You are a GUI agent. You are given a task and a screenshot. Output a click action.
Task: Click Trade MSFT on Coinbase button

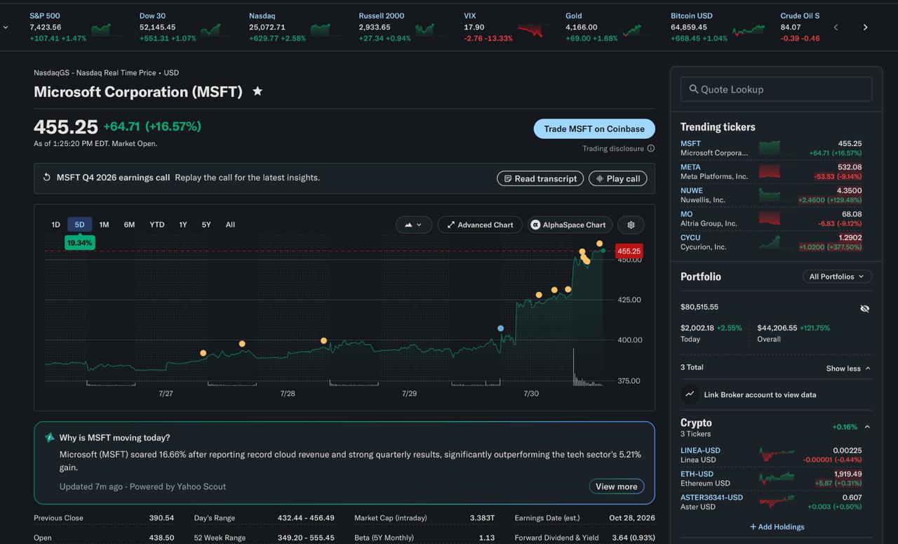tap(594, 128)
